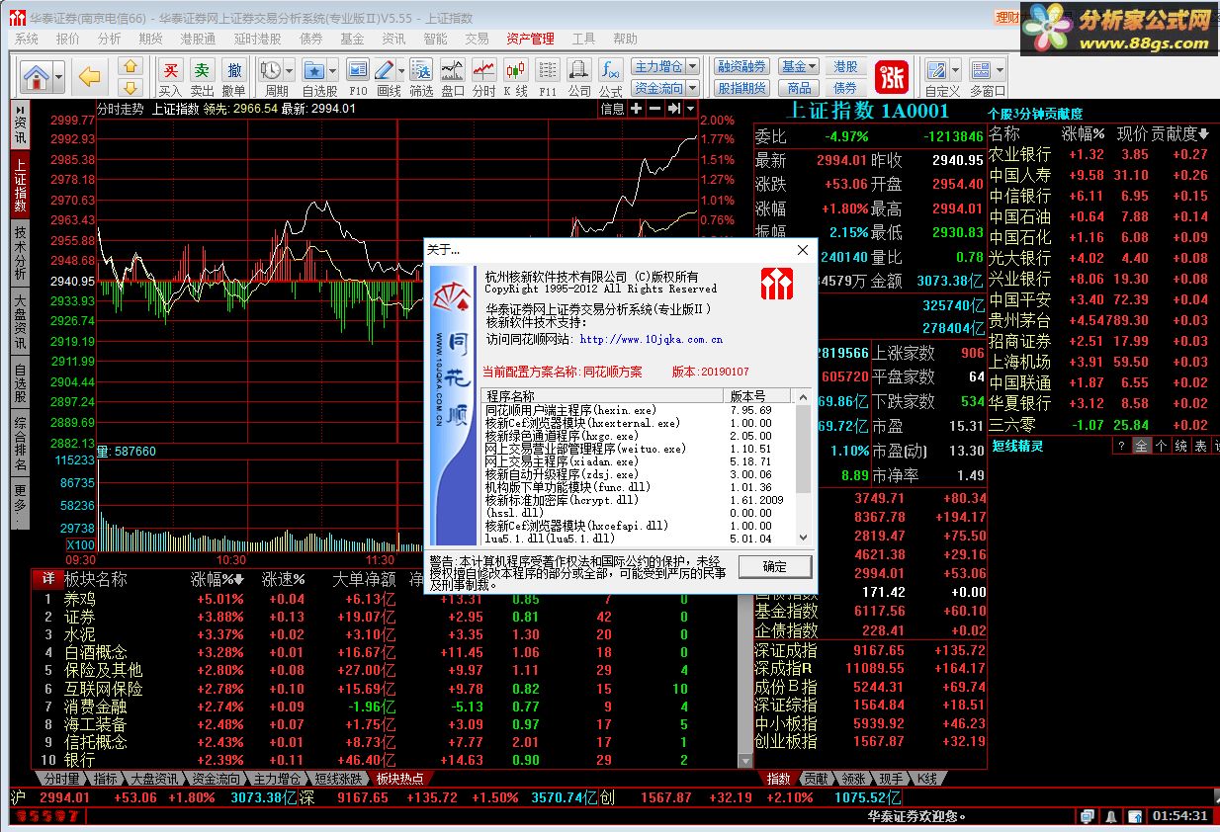Screen dimensions: 1220x832
Task: Switch to the 资金流向 bottom tab
Action: click(216, 779)
